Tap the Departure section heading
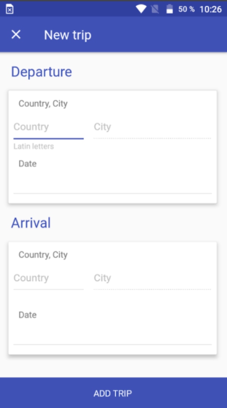Viewport: 227px width, 408px height. tap(42, 72)
